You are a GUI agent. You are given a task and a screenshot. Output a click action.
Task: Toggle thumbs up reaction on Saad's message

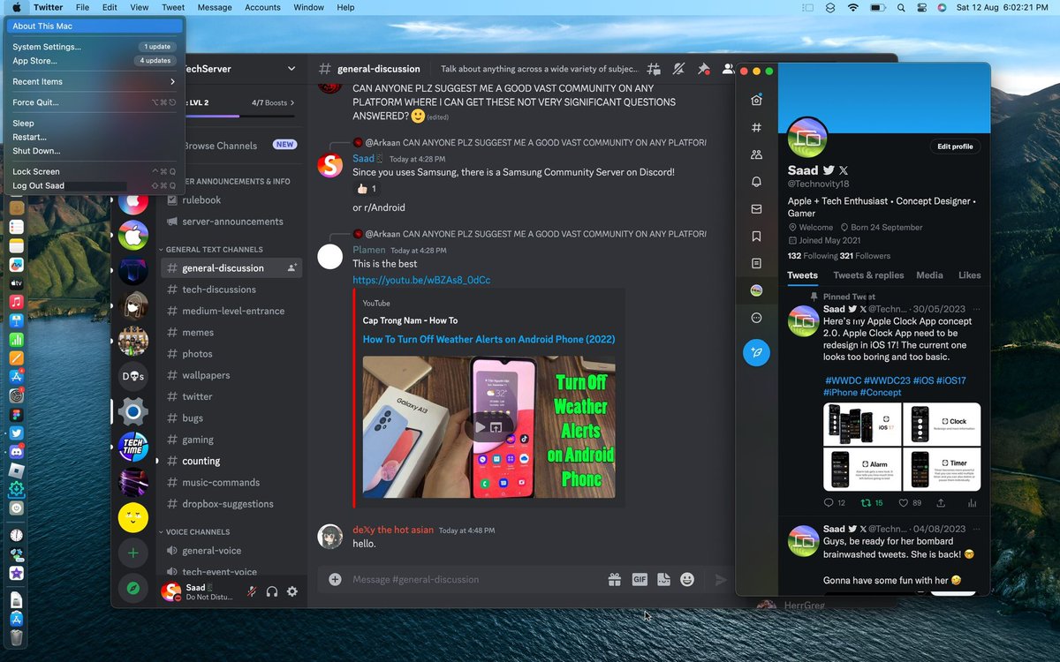coord(367,189)
